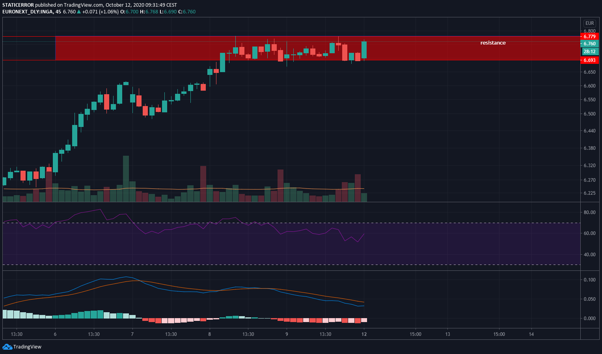Click the 28:12 bar countdown label

(589, 51)
